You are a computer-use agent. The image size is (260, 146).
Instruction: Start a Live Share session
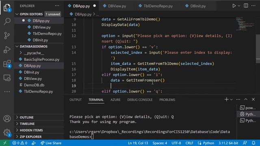[51, 143]
